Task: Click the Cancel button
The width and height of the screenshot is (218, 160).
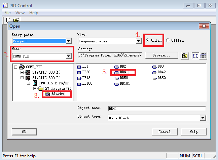Action: click(x=165, y=132)
